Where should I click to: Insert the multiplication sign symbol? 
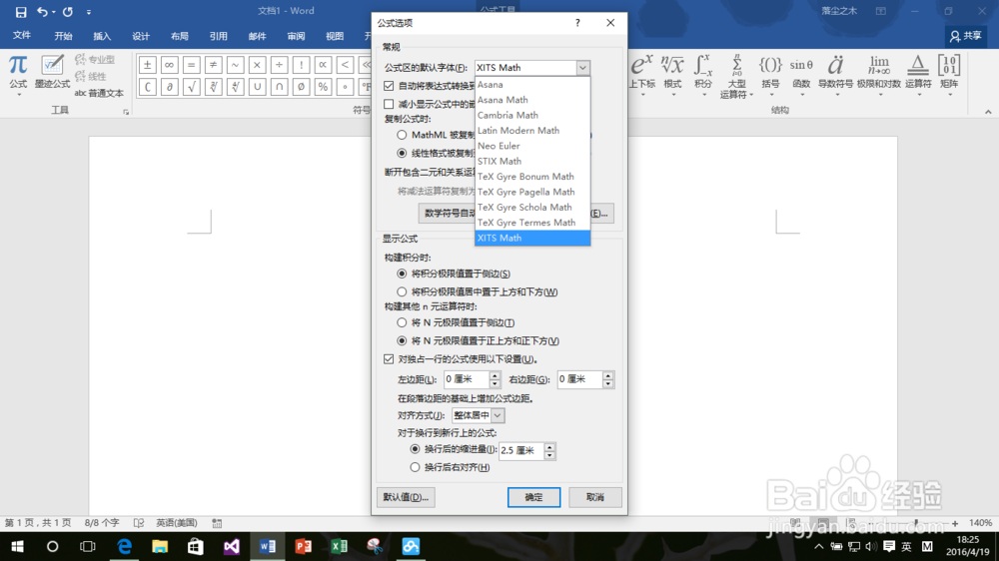point(258,65)
